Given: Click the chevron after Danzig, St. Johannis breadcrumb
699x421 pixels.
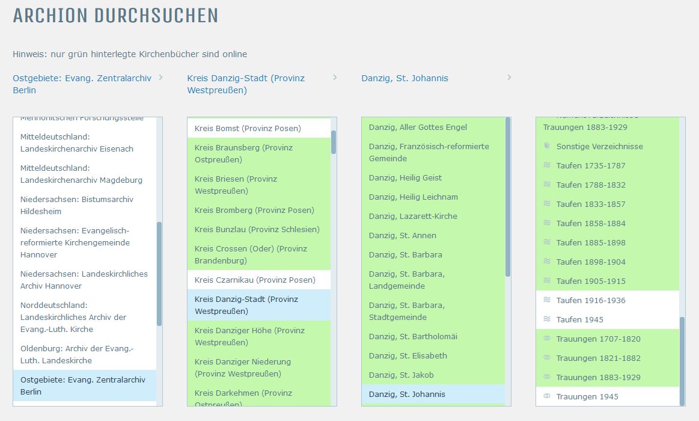Looking at the screenshot, I should 509,78.
